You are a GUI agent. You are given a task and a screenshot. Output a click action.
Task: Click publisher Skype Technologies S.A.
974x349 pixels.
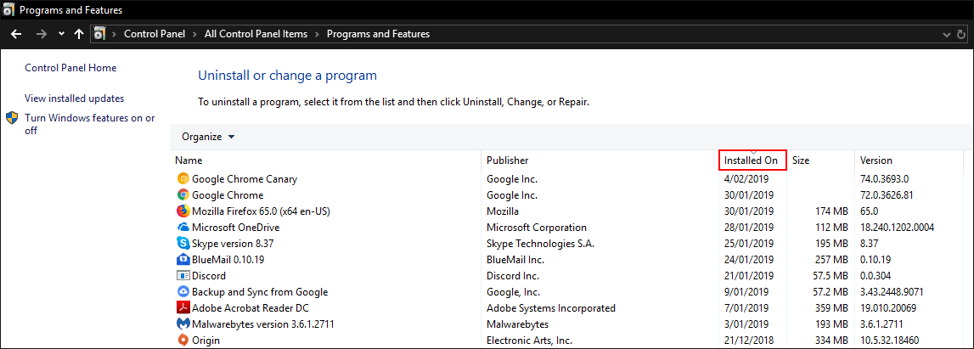point(540,244)
